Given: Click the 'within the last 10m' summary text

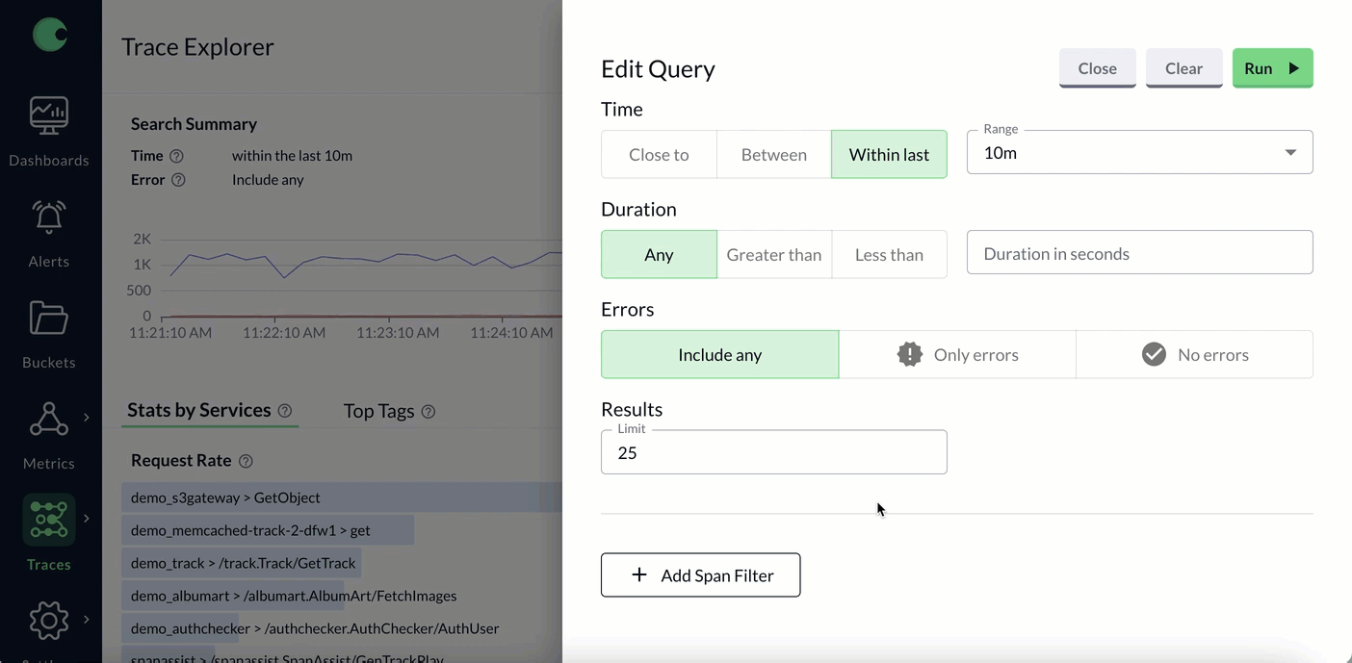Looking at the screenshot, I should pyautogui.click(x=292, y=156).
